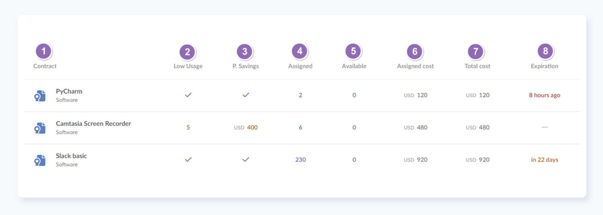Click the empty expiration dash for Camtasia
Image resolution: width=603 pixels, height=215 pixels.
[x=545, y=127]
